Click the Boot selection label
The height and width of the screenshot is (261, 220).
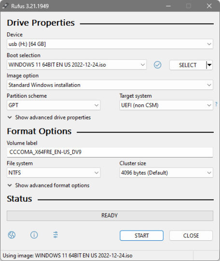[24, 55]
